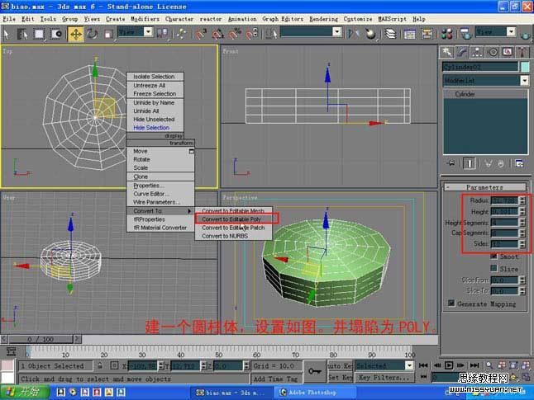534x400 pixels.
Task: Activate Select and Rotate tool
Action: [93, 34]
